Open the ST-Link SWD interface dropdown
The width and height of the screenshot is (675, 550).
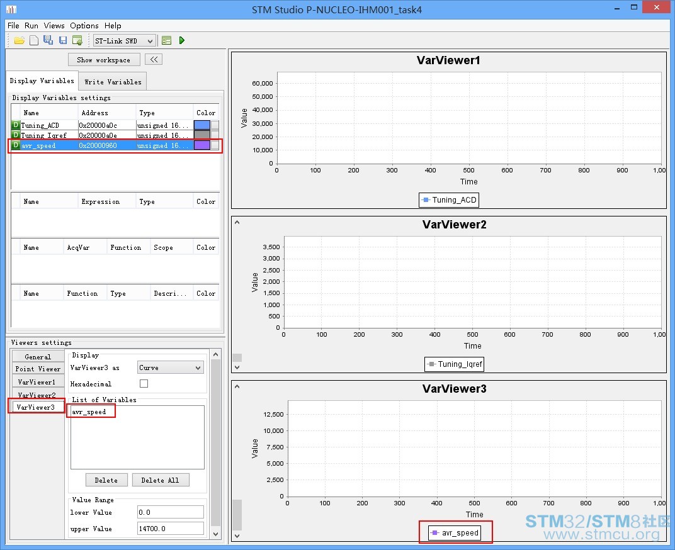pos(125,41)
